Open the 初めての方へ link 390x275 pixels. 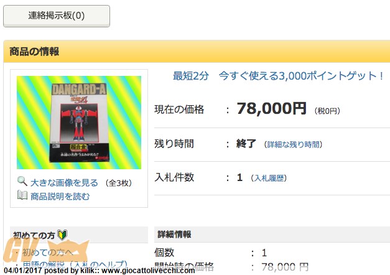(47, 253)
